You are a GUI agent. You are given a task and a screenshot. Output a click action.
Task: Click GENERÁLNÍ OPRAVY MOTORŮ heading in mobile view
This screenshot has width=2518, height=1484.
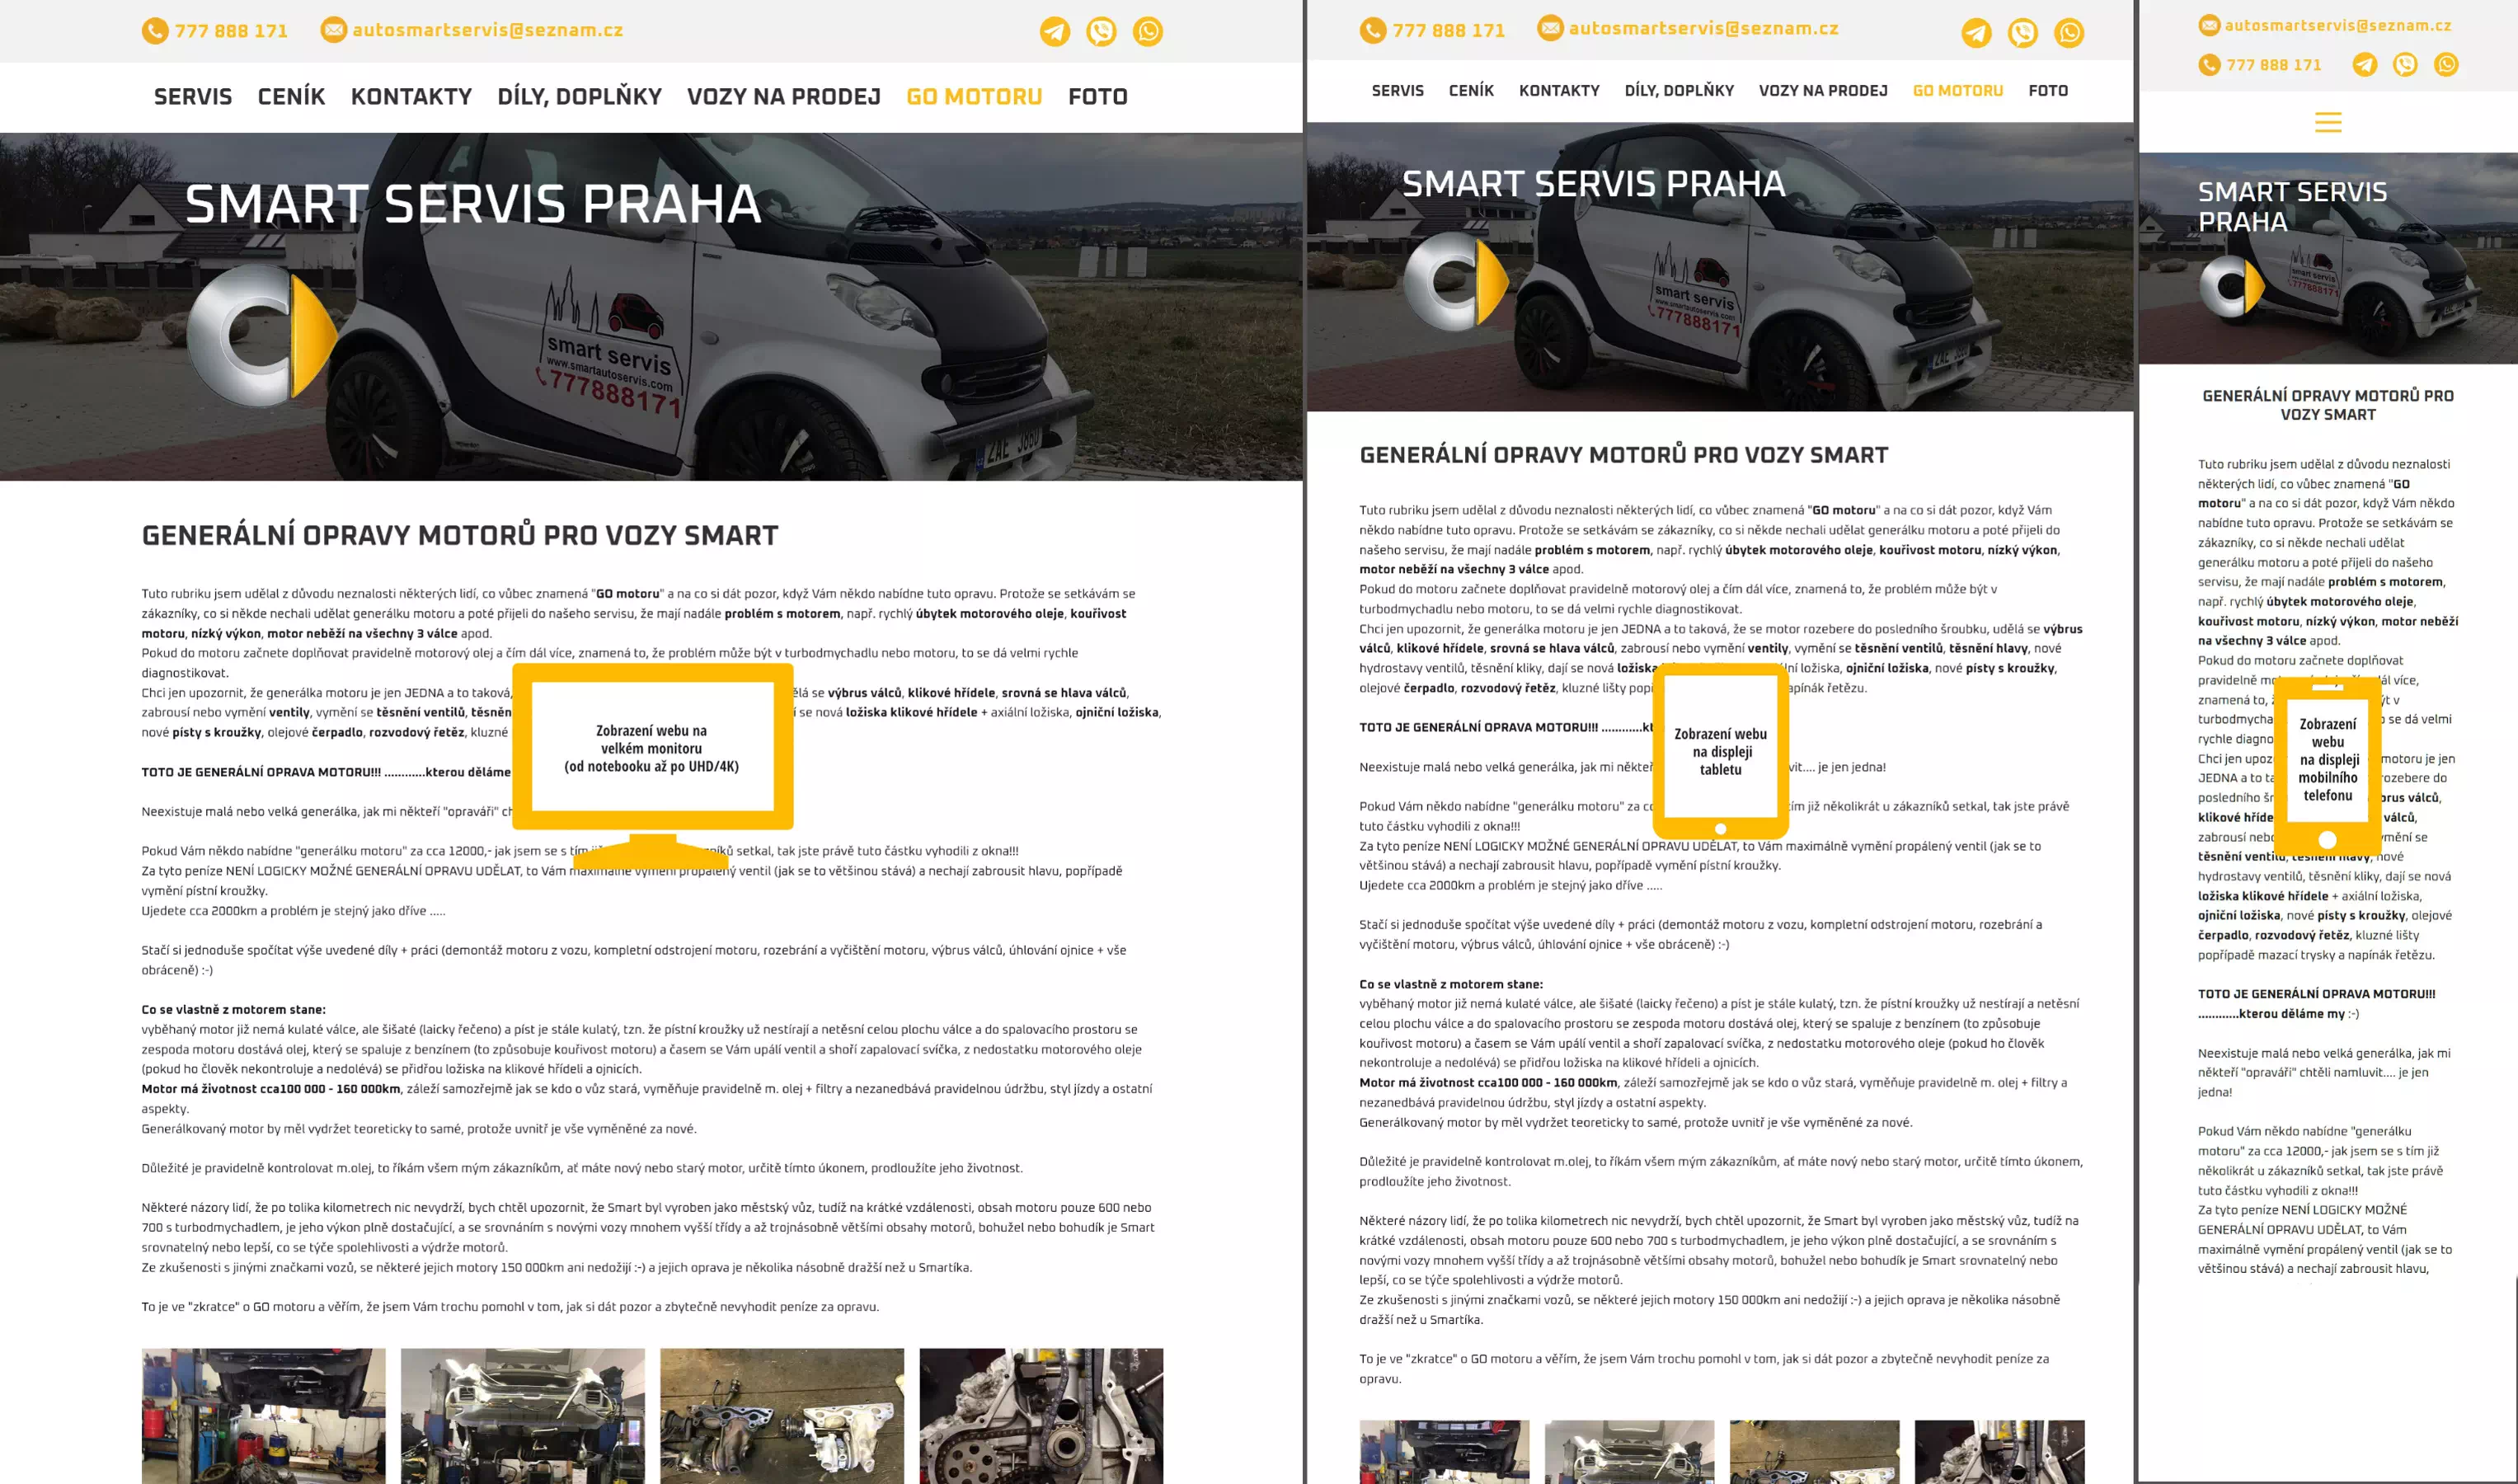(2328, 405)
